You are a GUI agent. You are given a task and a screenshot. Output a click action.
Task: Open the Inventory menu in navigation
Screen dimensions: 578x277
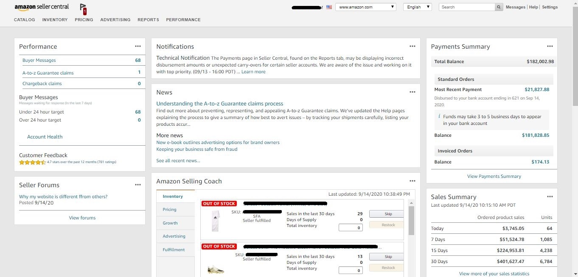tap(55, 19)
